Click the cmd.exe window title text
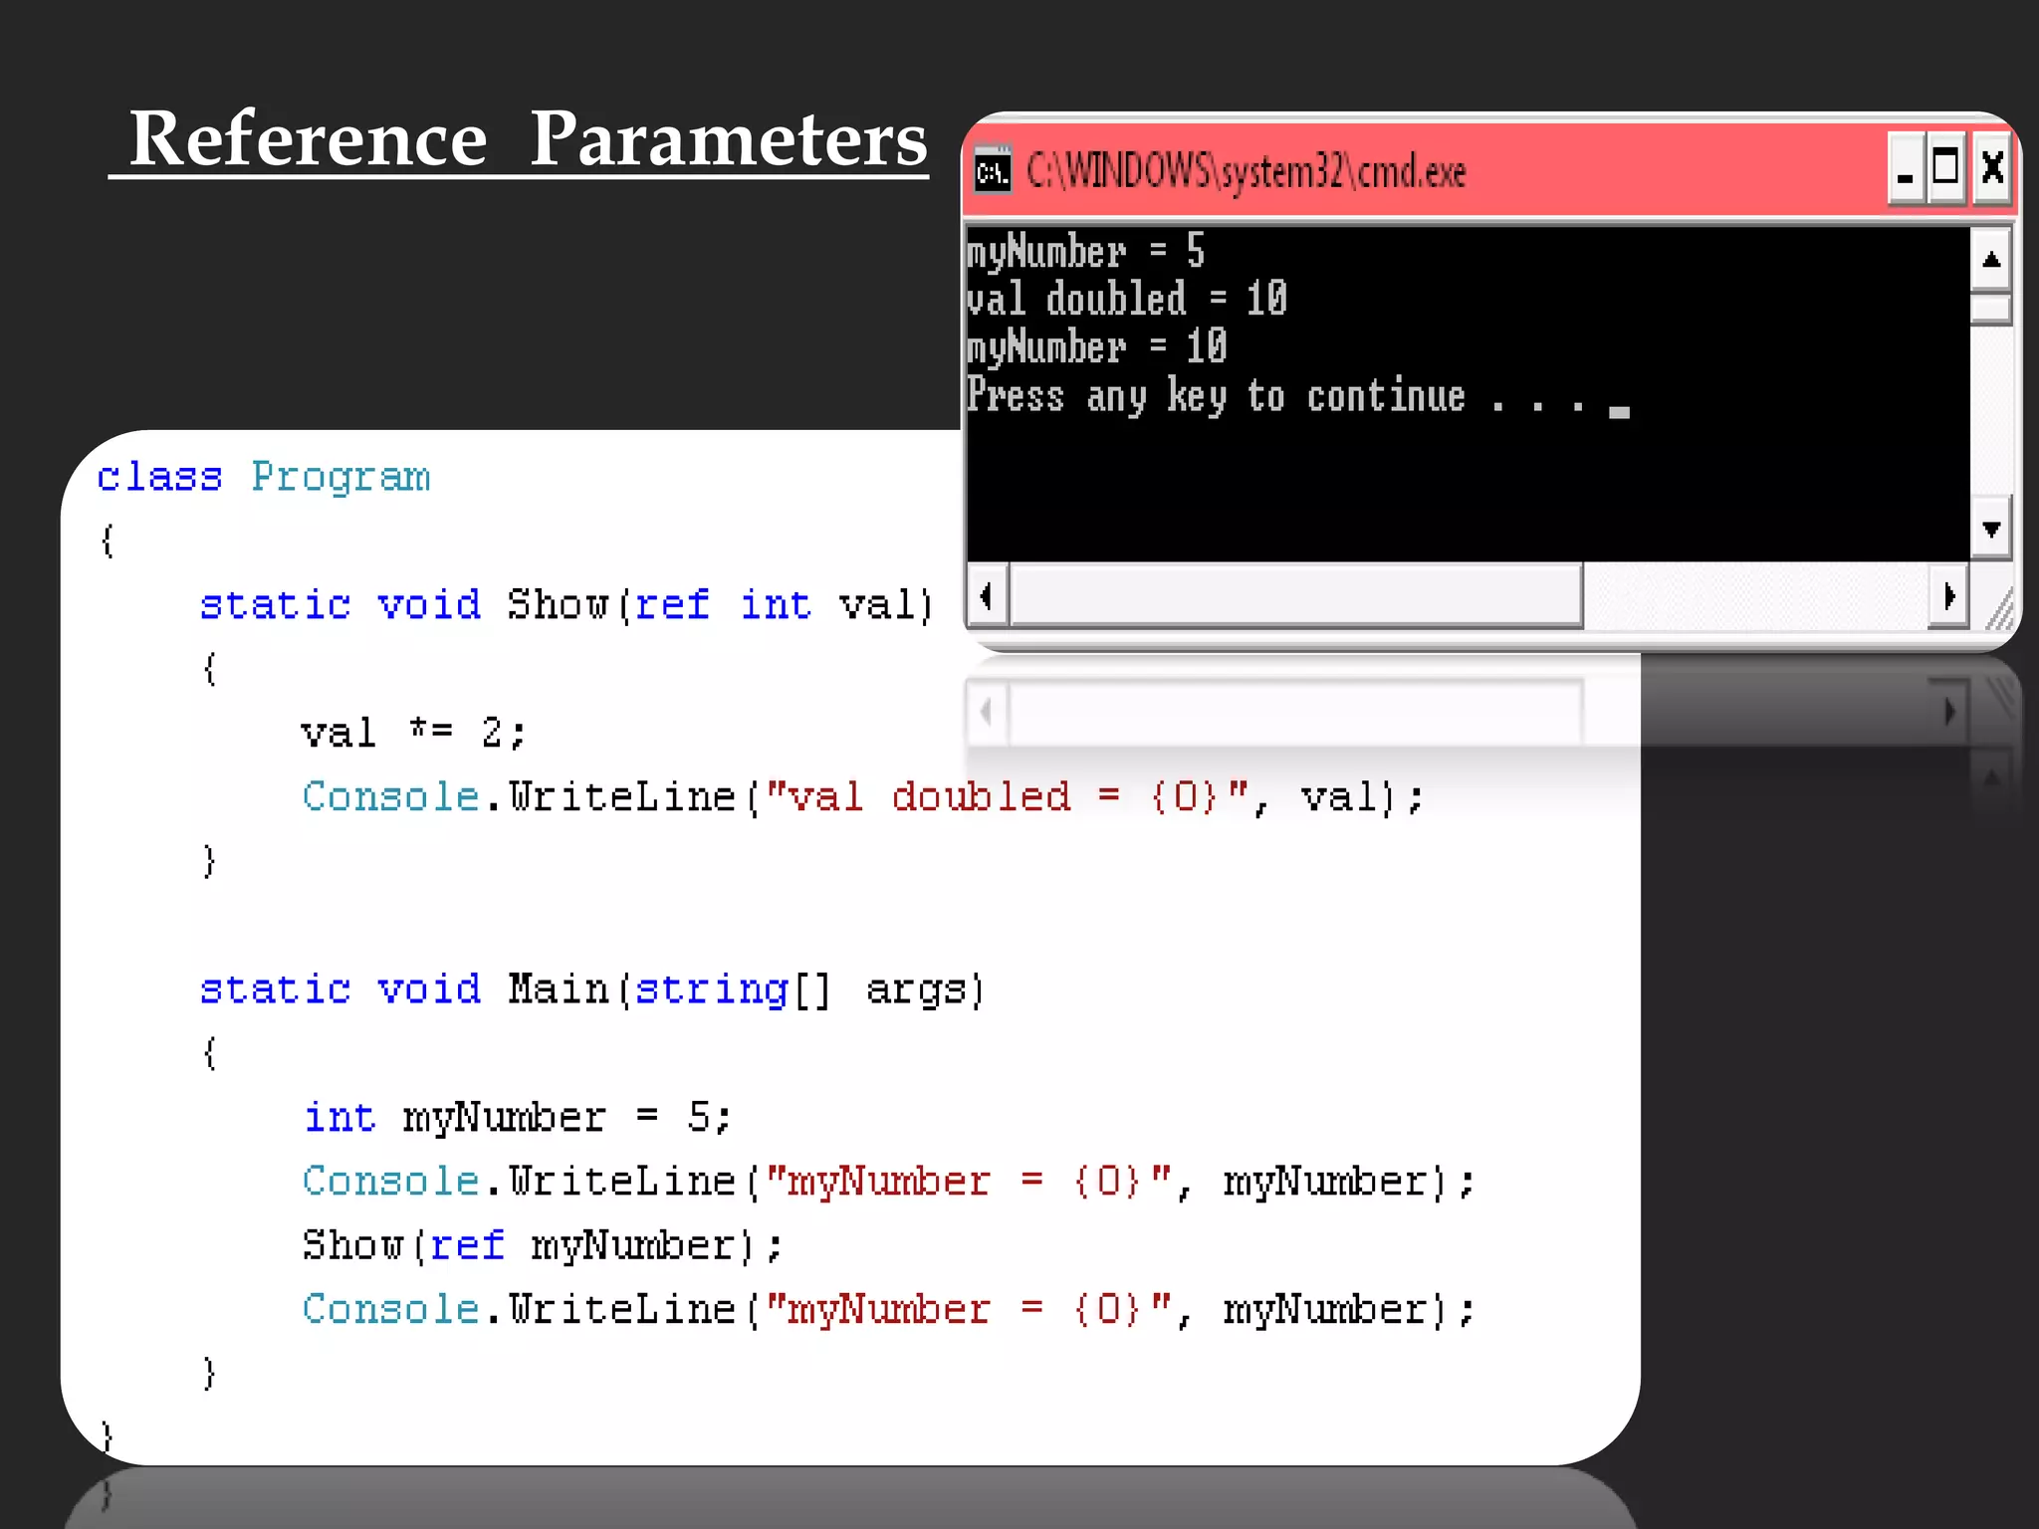Screen dimensions: 2039x1529 [1246, 172]
